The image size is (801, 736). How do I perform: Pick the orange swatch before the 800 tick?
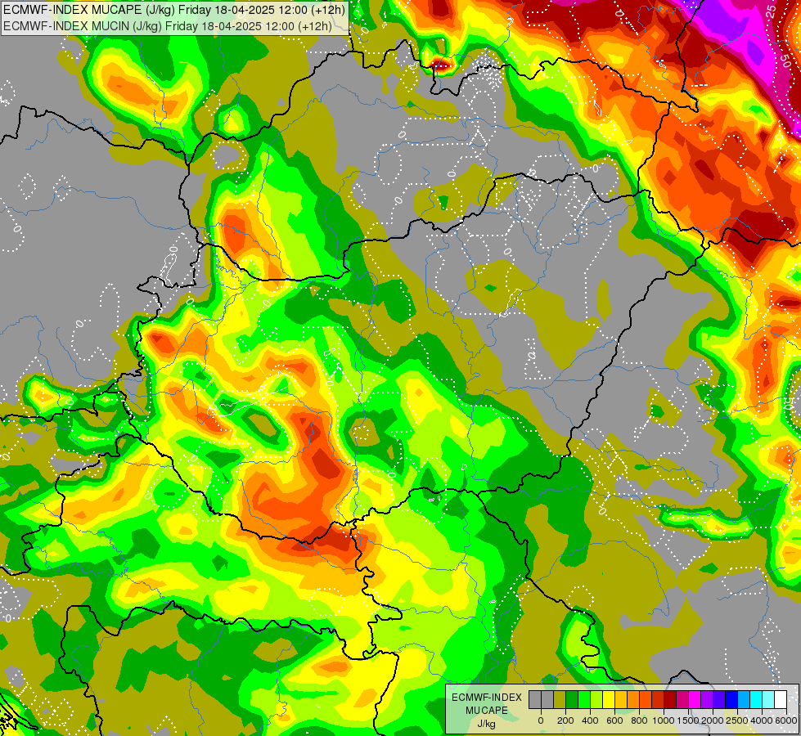[x=633, y=700]
